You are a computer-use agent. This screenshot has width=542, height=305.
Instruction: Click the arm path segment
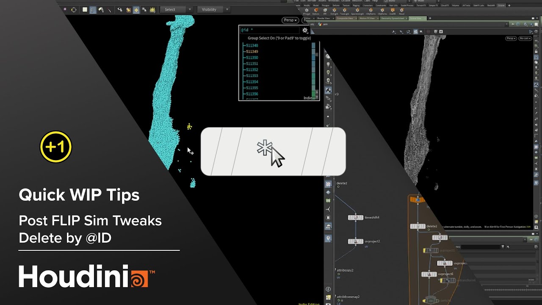[x=324, y=24]
